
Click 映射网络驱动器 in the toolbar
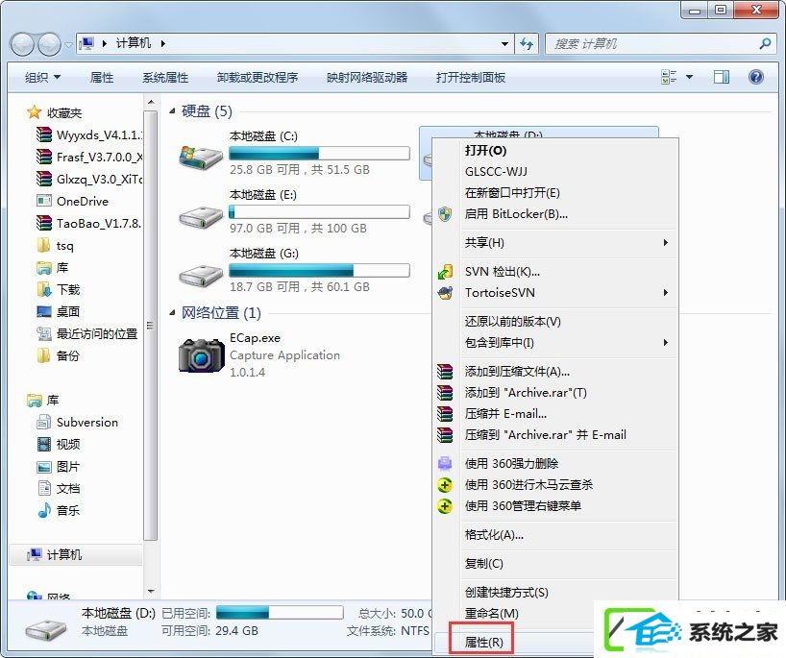[367, 77]
